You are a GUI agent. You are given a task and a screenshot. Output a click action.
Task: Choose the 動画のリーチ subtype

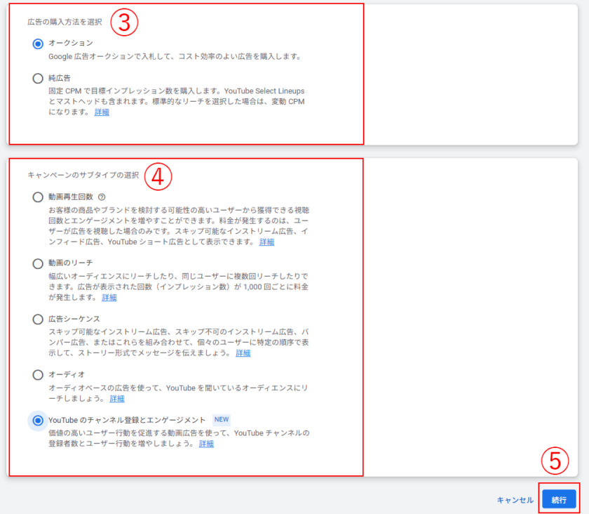[x=38, y=263]
